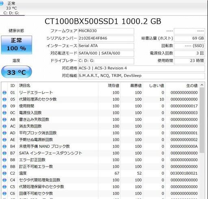Click the raw value 000000000003
This screenshot has width=208, height=199.
(x=184, y=113)
